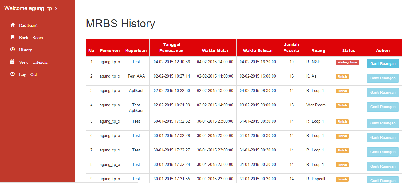Click the Book Room bookmark icon
412x183 pixels.
[x=13, y=37]
